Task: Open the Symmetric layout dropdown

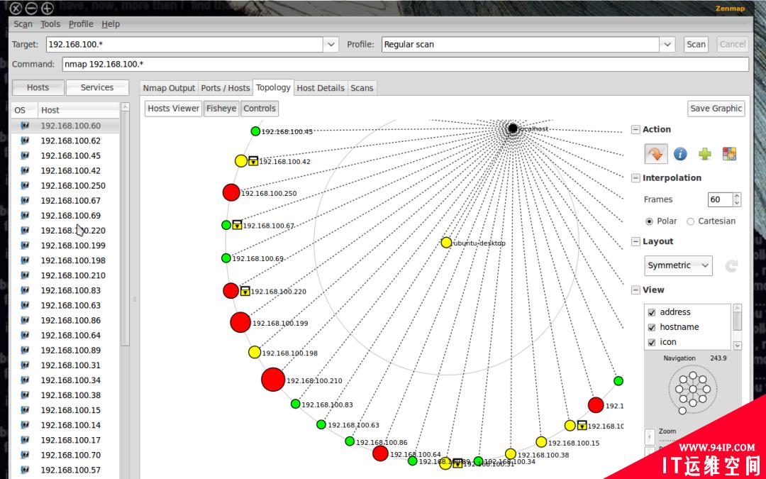Action: click(x=678, y=265)
